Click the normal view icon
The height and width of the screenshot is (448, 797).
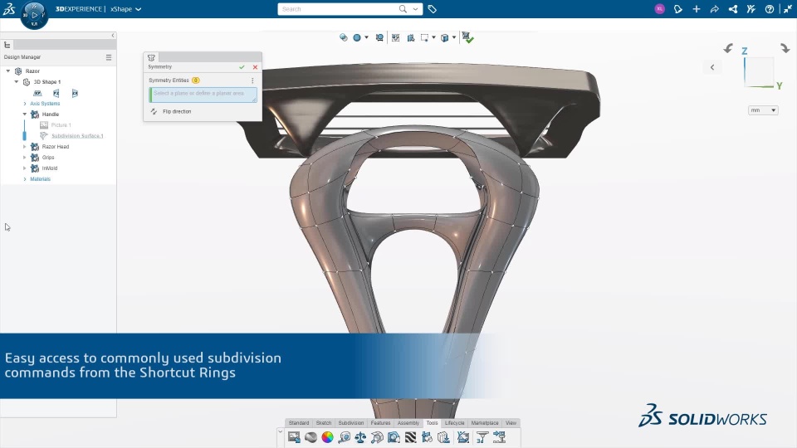click(x=411, y=37)
